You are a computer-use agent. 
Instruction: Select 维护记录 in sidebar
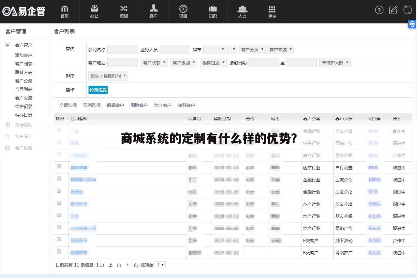pyautogui.click(x=24, y=106)
